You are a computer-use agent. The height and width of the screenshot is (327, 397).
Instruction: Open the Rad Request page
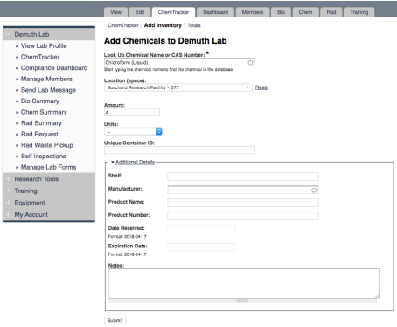click(39, 134)
